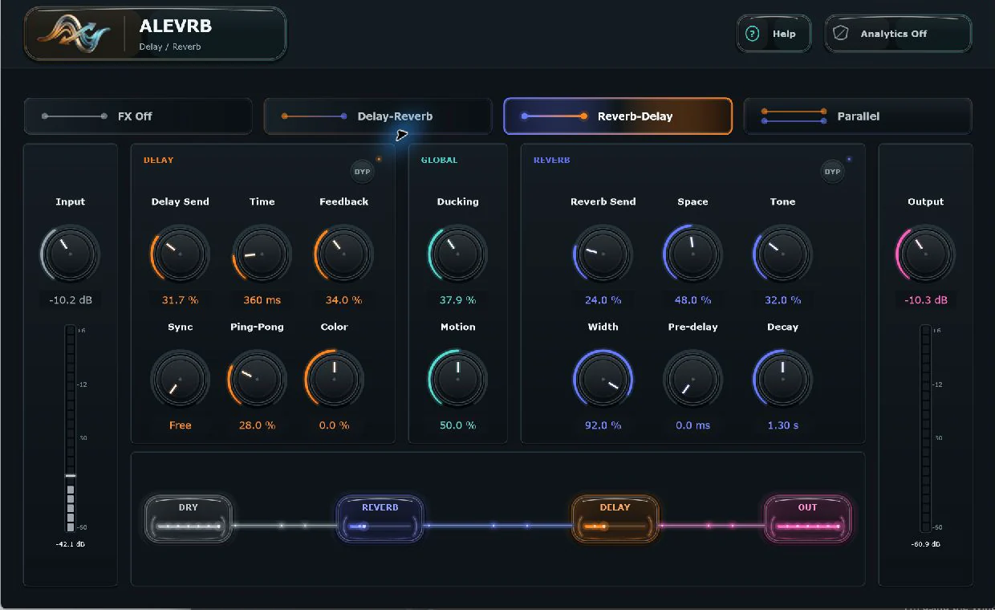Click the OUT node in signal chain
This screenshot has height=610, width=995.
coord(807,518)
